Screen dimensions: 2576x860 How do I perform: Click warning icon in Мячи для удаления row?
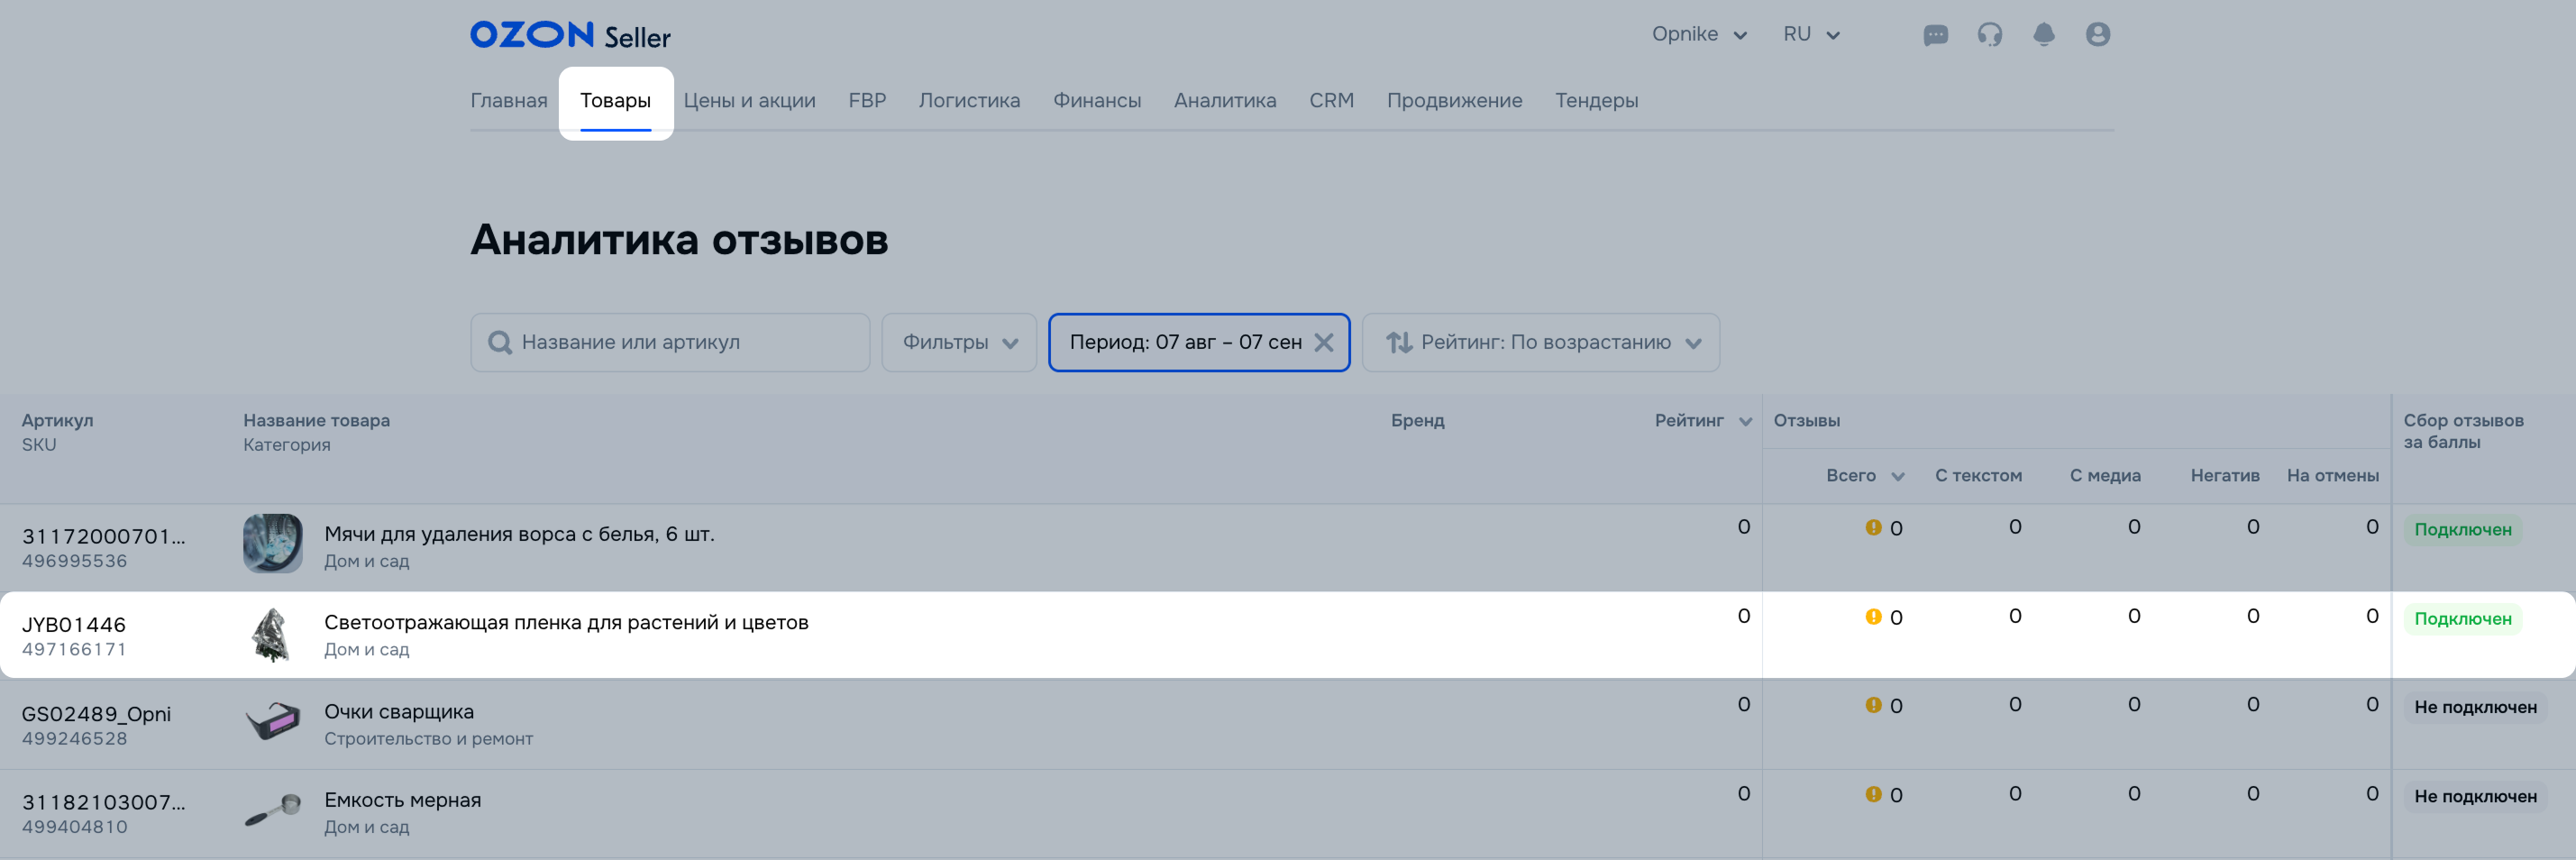point(1873,528)
